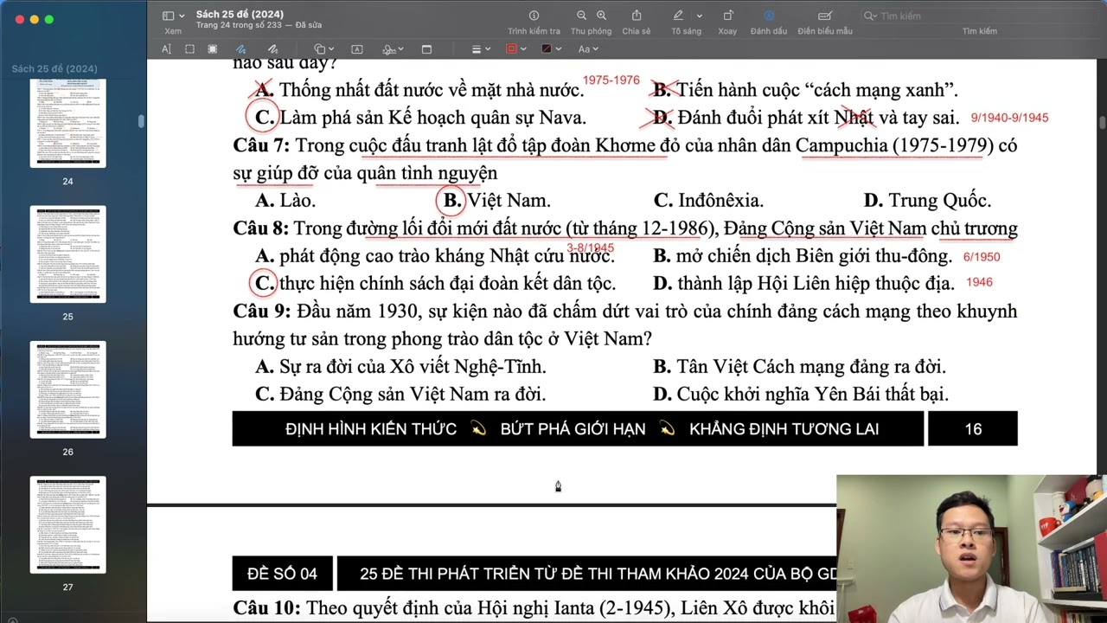Click answer "C. Inđônêxia." in Câu 7
The width and height of the screenshot is (1107, 623).
(708, 201)
